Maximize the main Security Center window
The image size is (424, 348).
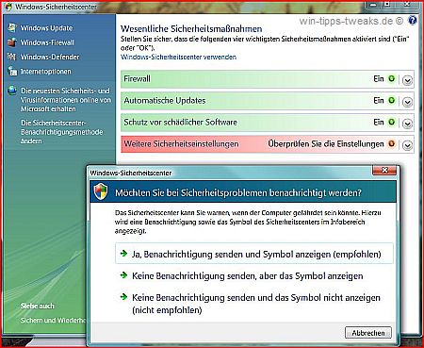coord(388,5)
